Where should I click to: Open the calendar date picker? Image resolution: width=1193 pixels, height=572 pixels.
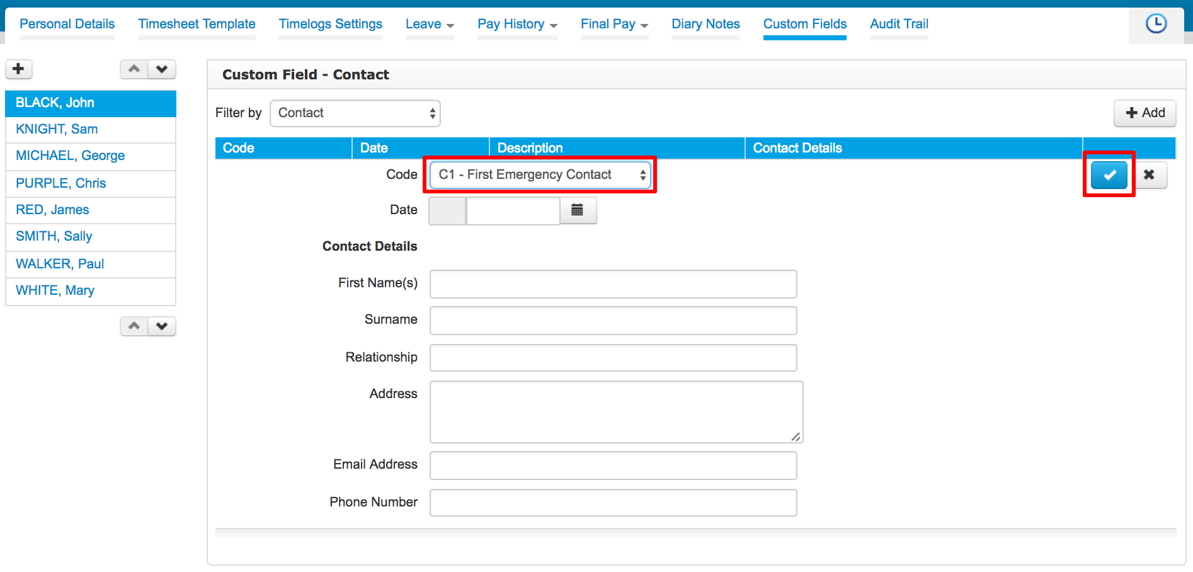click(x=578, y=210)
